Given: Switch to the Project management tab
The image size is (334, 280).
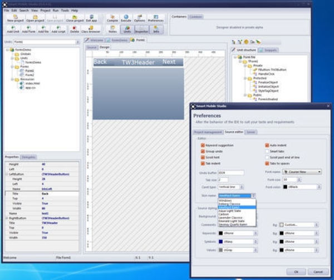Looking at the screenshot, I should 208,132.
